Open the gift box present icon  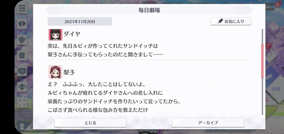pos(22,55)
